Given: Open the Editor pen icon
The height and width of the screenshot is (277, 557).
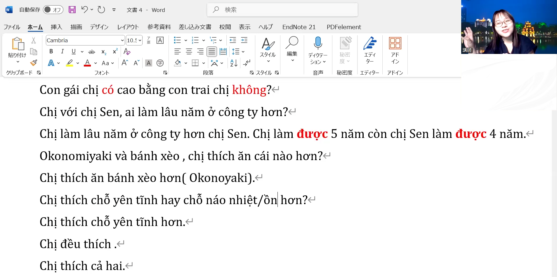Looking at the screenshot, I should tap(370, 43).
